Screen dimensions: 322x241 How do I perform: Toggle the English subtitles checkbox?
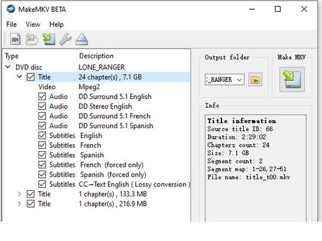pyautogui.click(x=42, y=136)
